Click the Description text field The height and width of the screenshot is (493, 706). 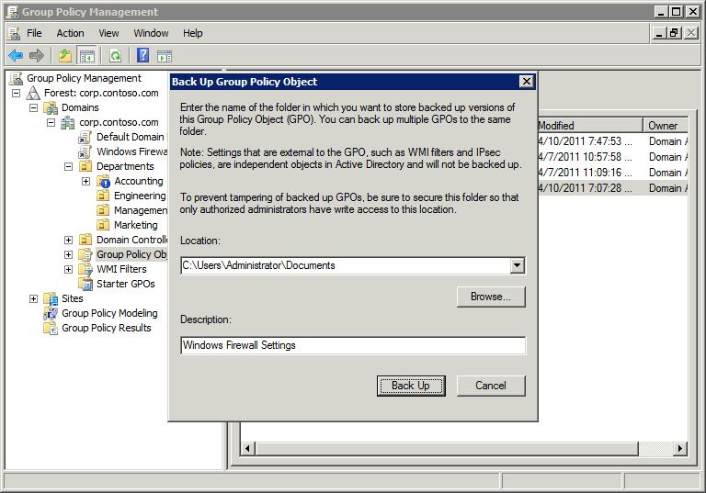[x=353, y=345]
